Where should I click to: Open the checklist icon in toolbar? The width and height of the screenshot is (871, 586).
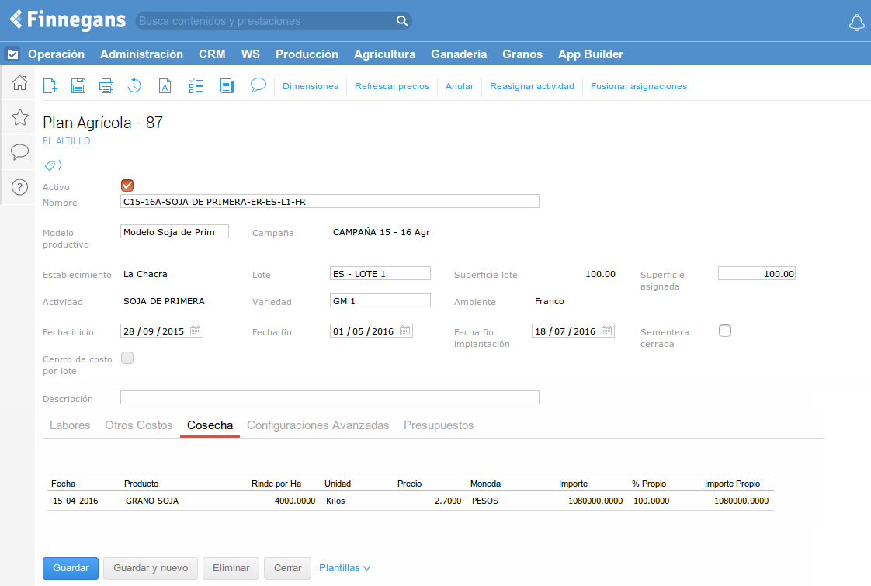pyautogui.click(x=196, y=86)
